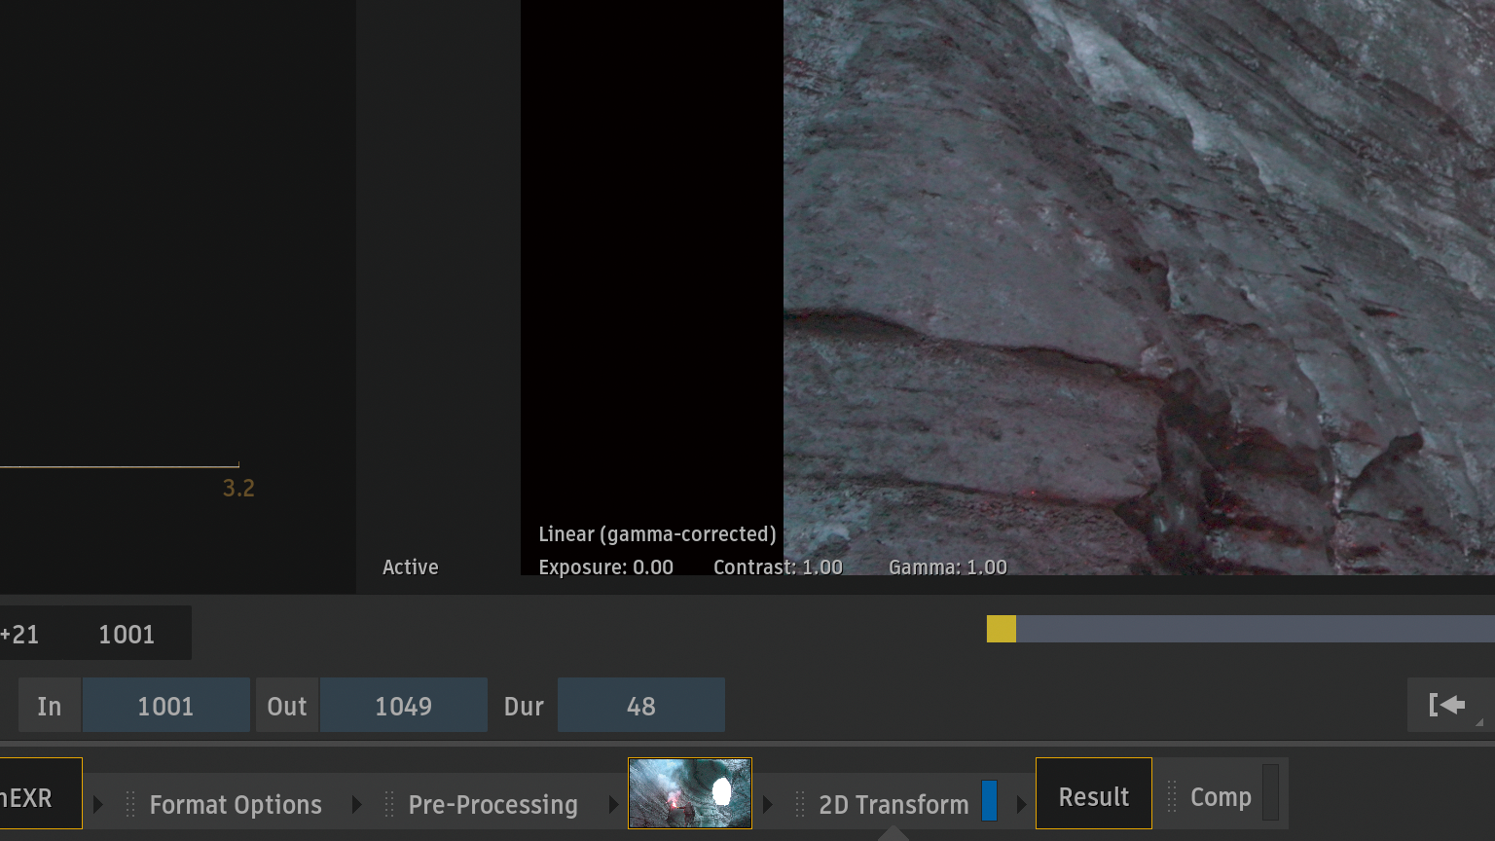Click the Contrast: 1.00 viewer value

coord(778,567)
